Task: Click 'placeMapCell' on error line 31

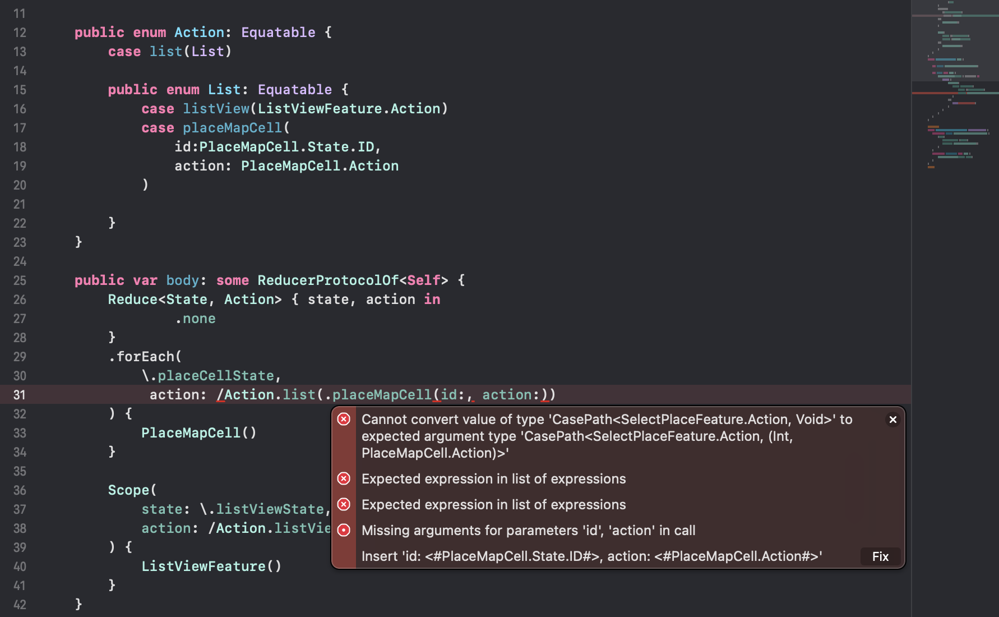Action: tap(382, 395)
